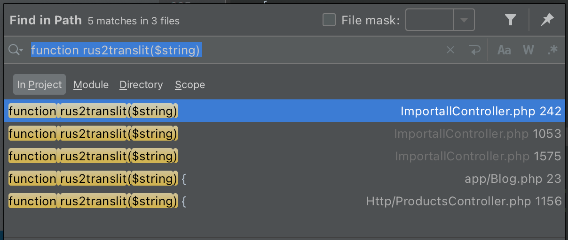Click inside the File mask combo field
Image resolution: width=568 pixels, height=240 pixels.
[430, 20]
